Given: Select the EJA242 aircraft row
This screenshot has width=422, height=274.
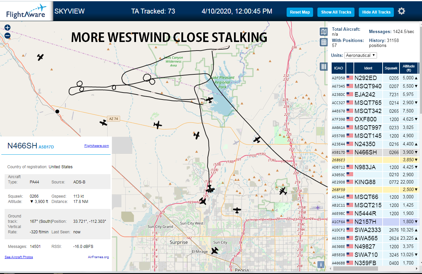Looking at the screenshot, I should pyautogui.click(x=375, y=95).
